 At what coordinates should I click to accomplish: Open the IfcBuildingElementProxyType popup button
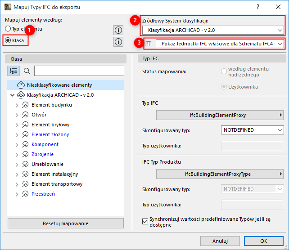pos(220,174)
